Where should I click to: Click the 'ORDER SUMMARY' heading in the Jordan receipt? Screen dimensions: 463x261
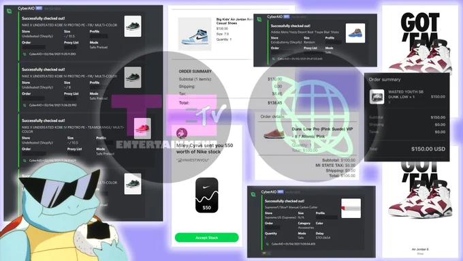(195, 72)
